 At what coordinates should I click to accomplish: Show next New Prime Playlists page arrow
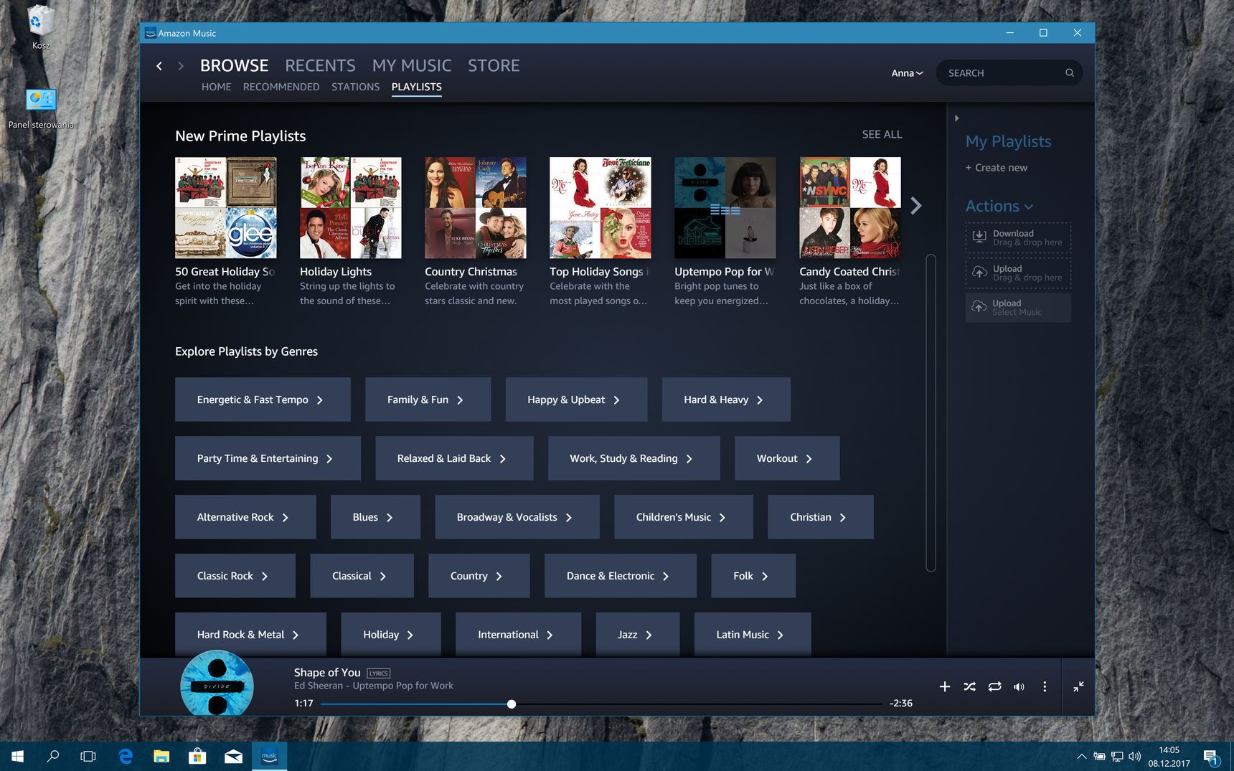click(915, 207)
